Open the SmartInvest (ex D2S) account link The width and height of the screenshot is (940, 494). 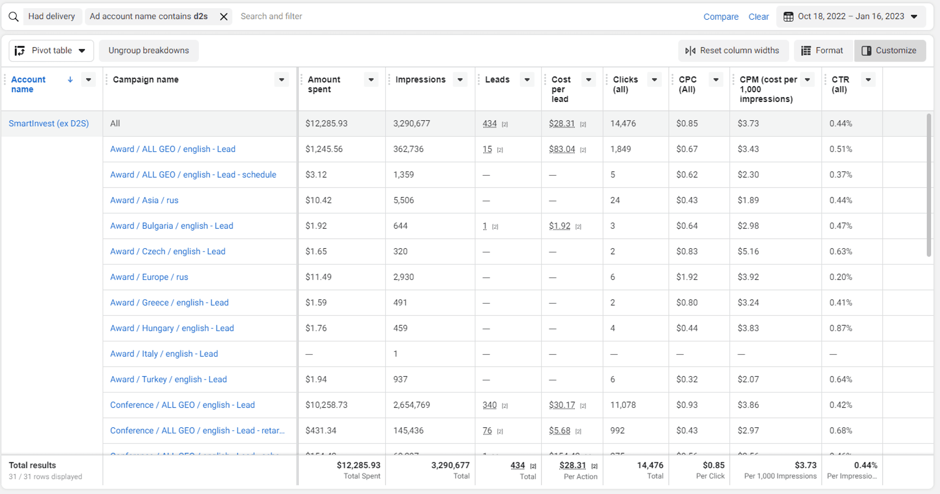pyautogui.click(x=48, y=123)
